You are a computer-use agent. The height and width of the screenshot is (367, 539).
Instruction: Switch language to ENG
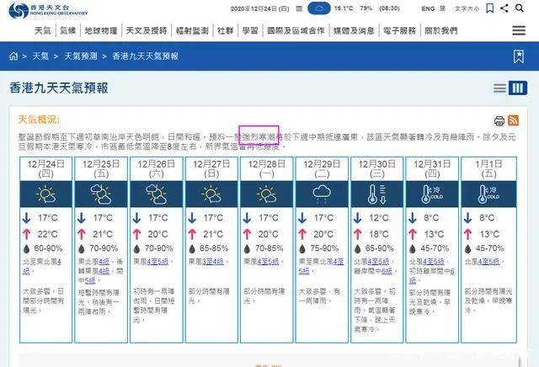click(428, 8)
